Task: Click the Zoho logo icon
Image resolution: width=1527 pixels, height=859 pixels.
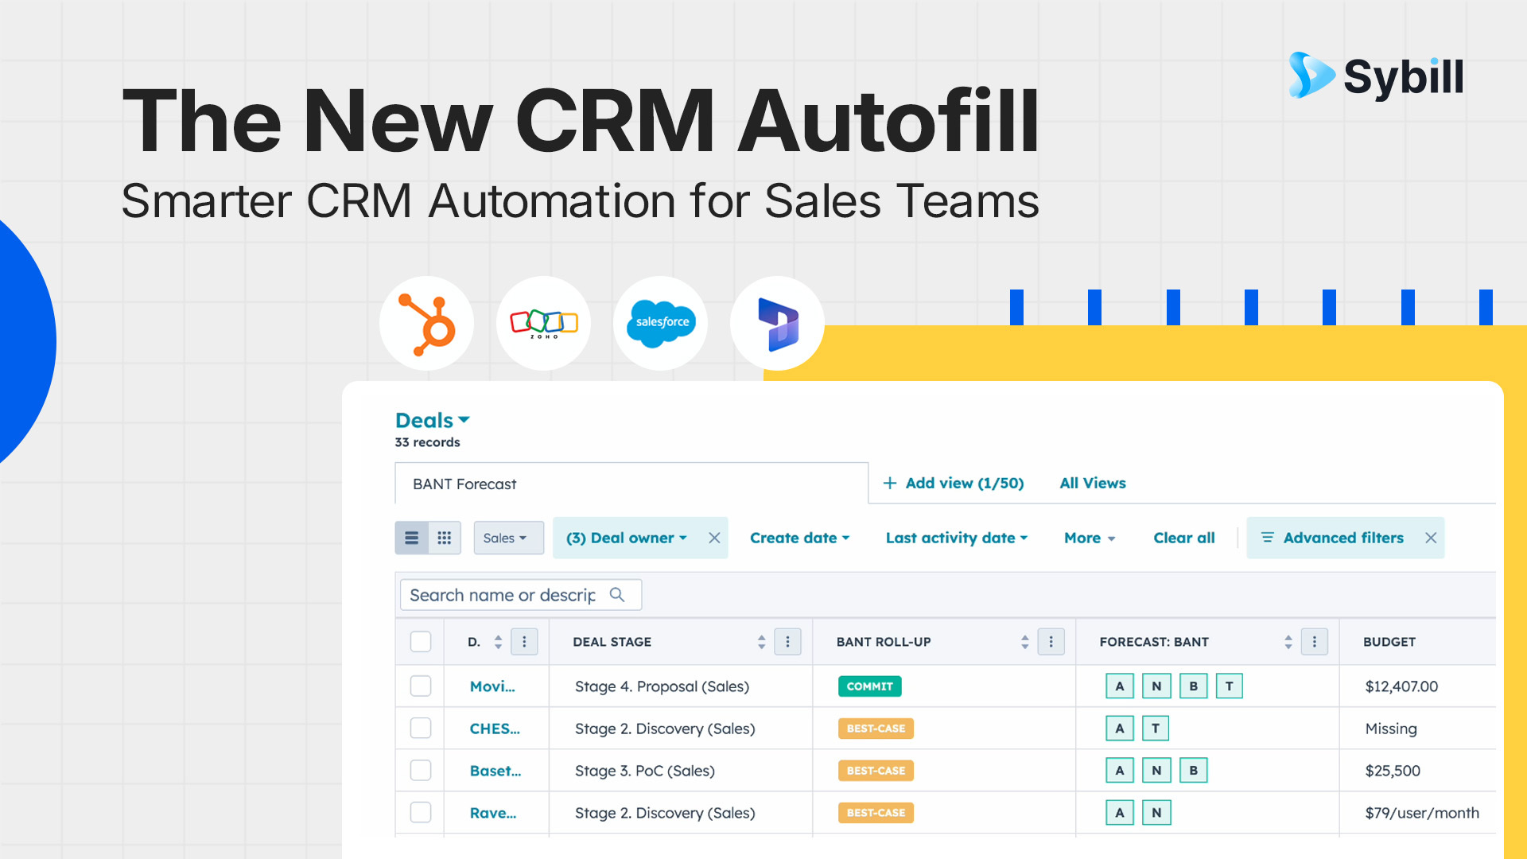Action: pos(544,324)
